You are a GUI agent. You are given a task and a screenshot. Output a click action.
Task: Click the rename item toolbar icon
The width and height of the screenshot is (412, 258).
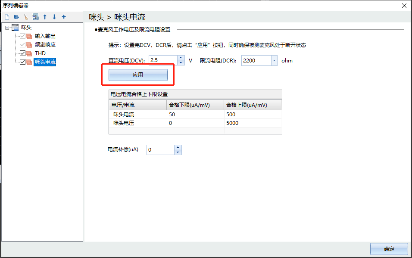point(35,17)
